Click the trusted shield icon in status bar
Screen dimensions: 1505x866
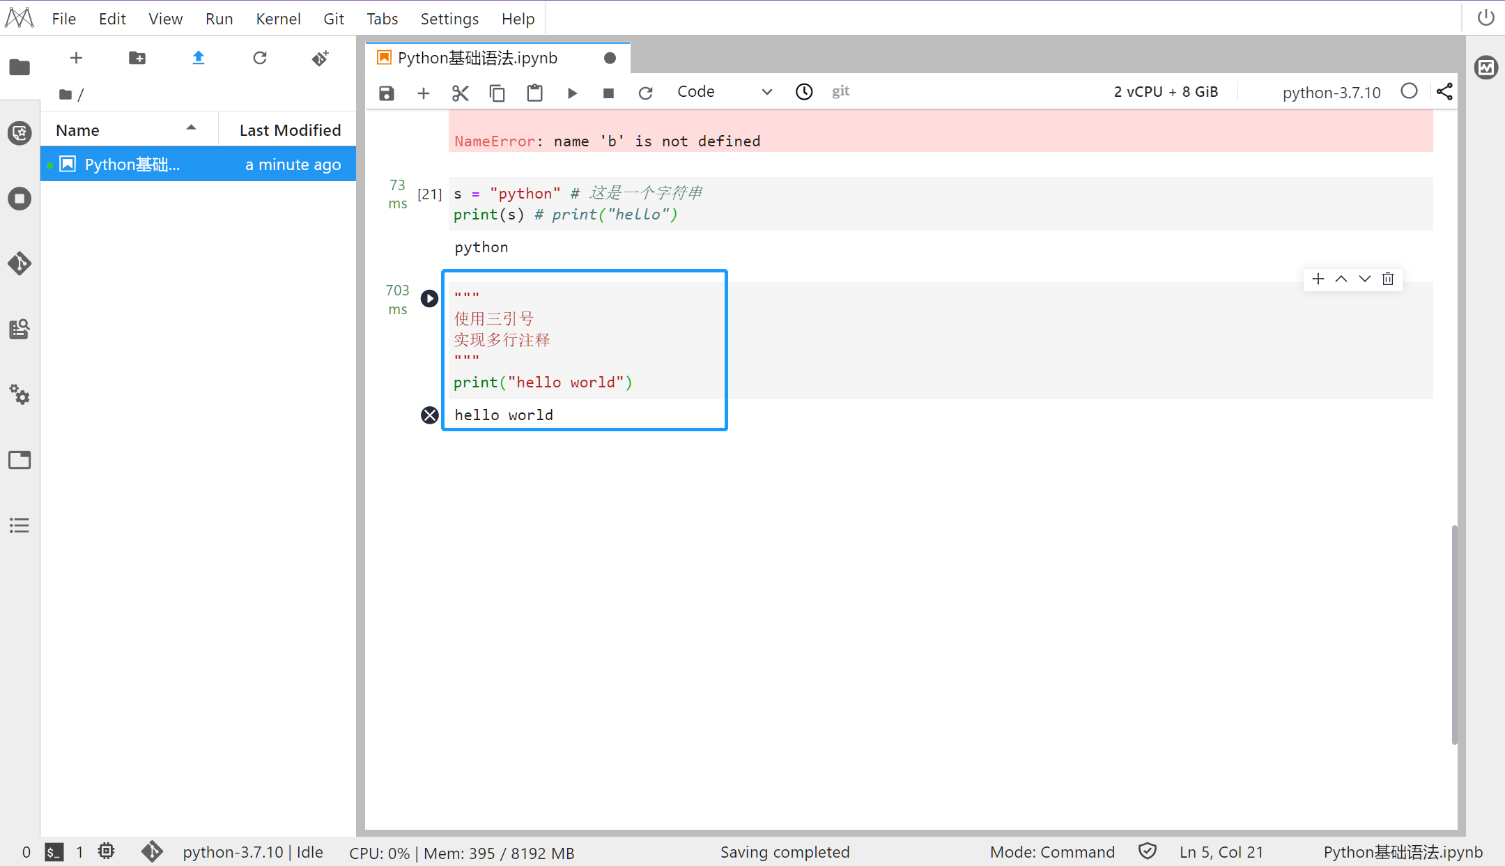click(1148, 851)
